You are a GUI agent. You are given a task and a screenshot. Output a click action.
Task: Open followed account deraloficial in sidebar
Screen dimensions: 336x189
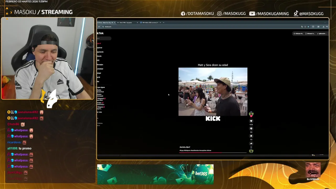(100, 91)
